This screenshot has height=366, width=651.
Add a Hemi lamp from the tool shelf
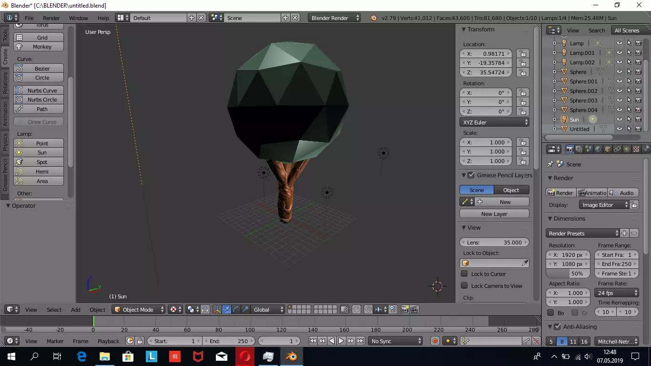39,172
